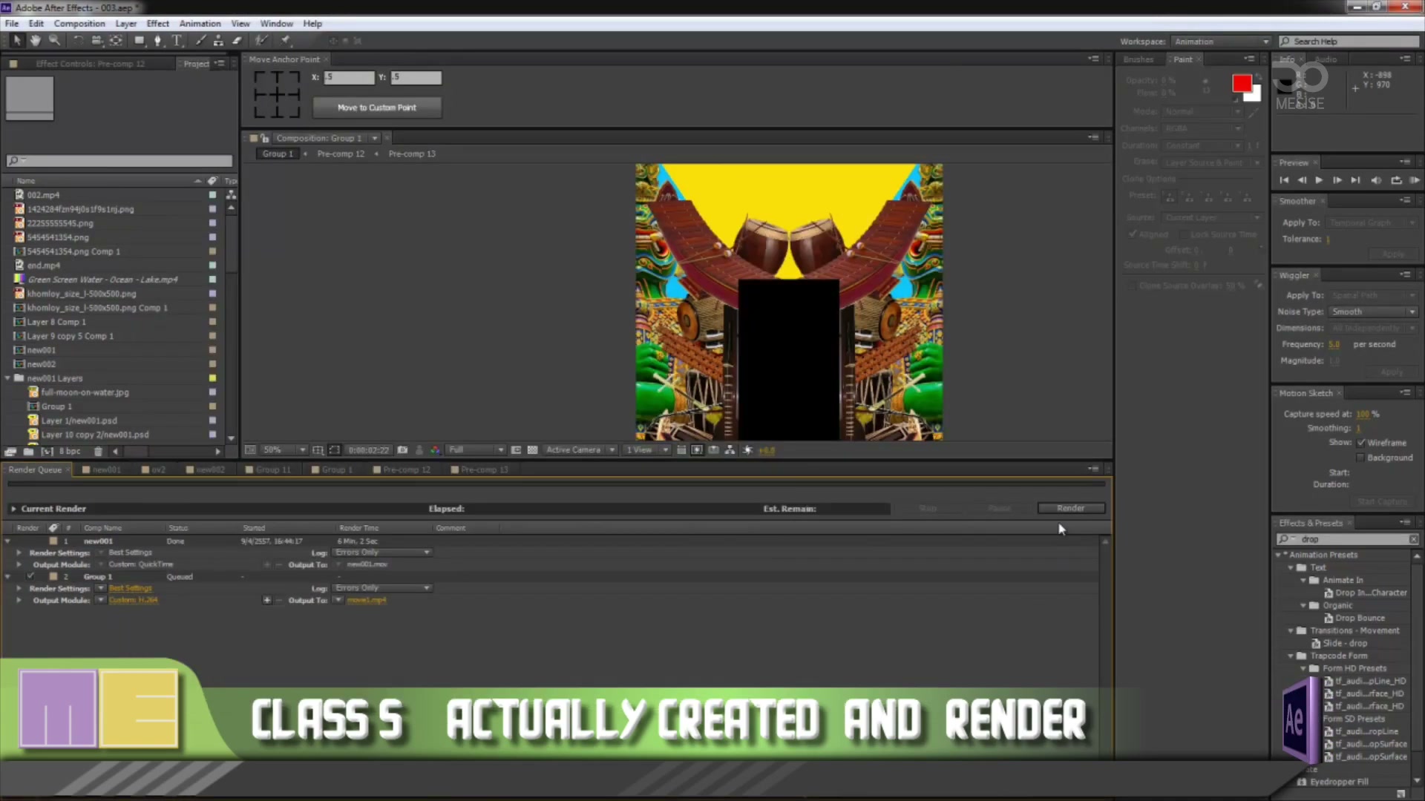
Task: Click Pre-comp 13 in comp navigator
Action: click(412, 154)
